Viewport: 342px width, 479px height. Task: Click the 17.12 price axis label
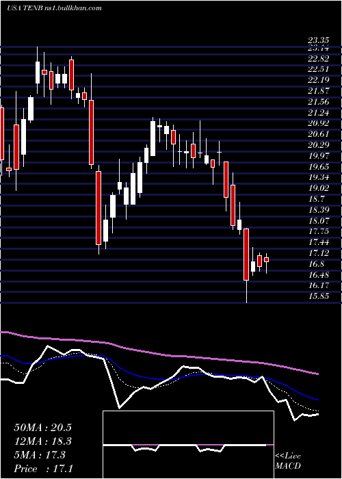318,253
